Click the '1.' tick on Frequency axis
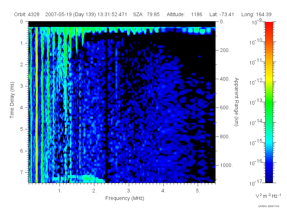The height and width of the screenshot is (215, 287). point(60,191)
